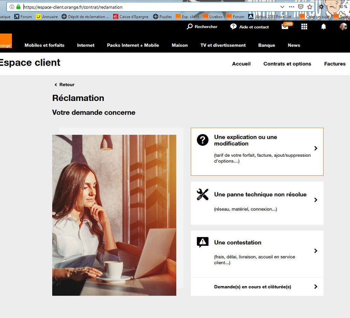
Task: Click the notifications bell icon
Action: point(323,27)
